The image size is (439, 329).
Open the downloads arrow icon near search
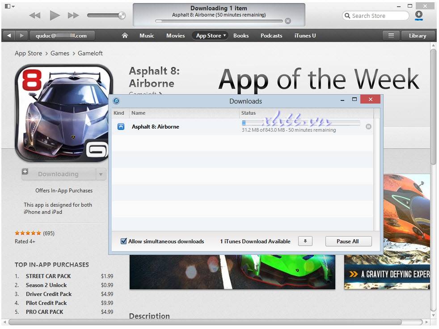click(419, 15)
